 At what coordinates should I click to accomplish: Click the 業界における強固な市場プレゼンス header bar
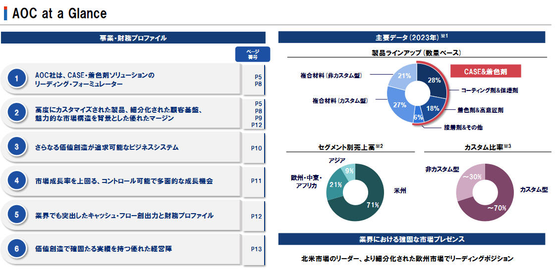(x=412, y=239)
